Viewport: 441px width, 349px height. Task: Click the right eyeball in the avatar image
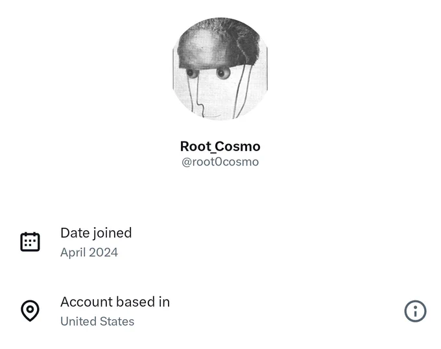(223, 73)
